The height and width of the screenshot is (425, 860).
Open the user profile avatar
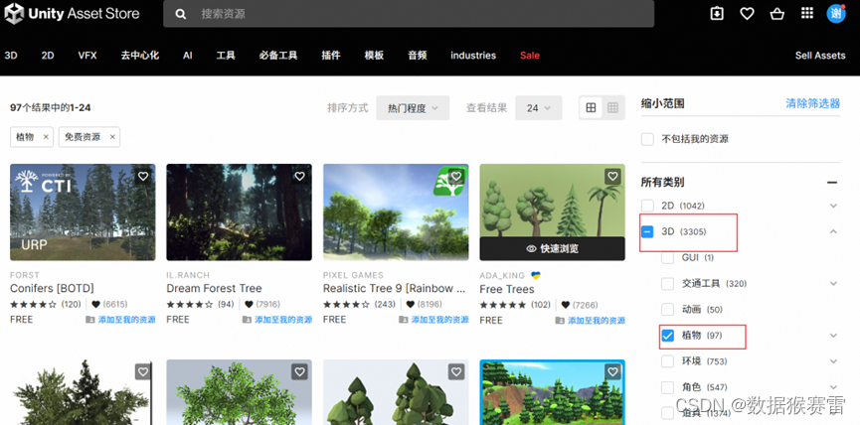[x=836, y=14]
